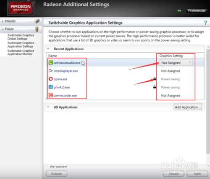Open cmediaplayer.exe graphics setting Not Assigned
Viewport: 210px width, 179px height.
[171, 71]
